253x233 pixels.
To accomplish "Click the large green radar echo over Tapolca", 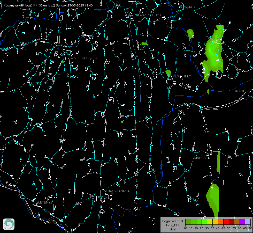I will point(213,53).
